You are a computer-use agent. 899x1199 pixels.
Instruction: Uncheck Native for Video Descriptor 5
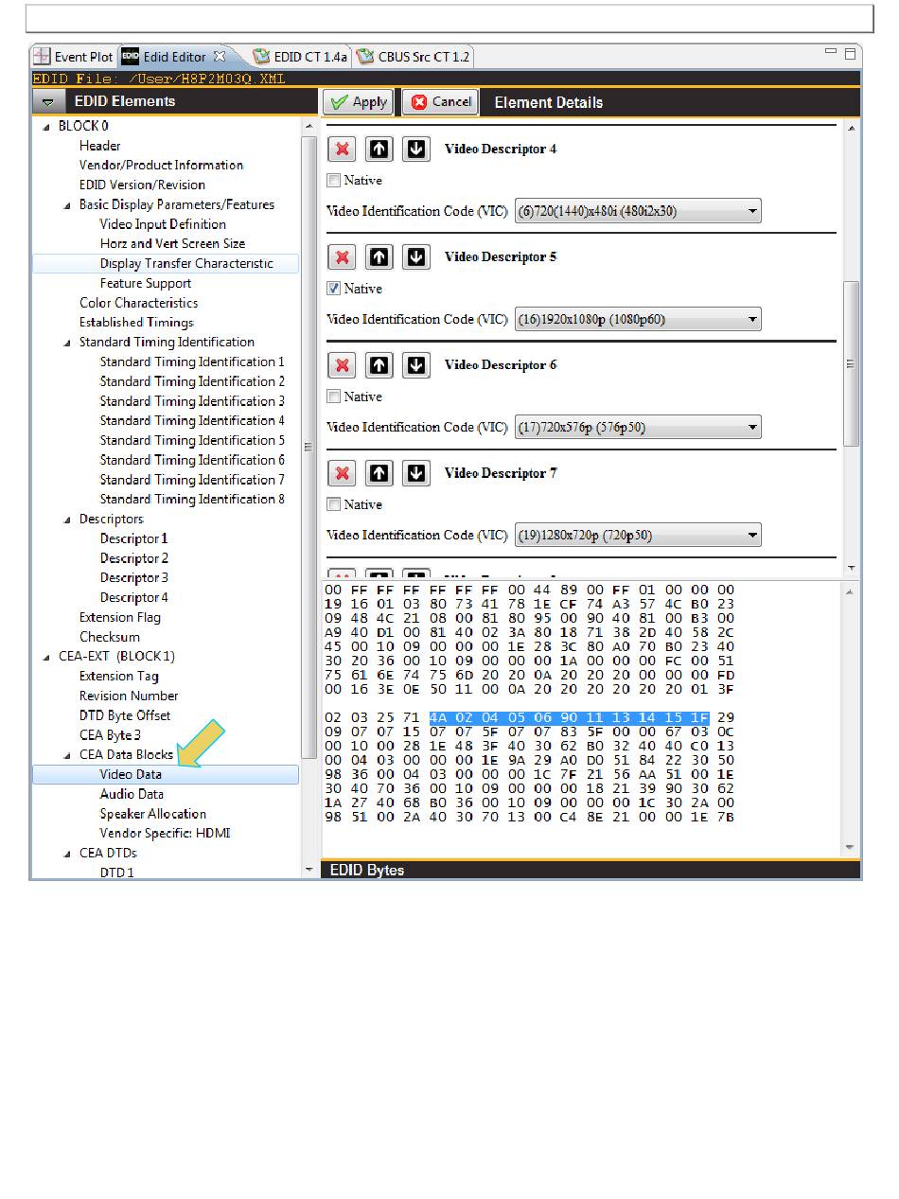tap(333, 289)
